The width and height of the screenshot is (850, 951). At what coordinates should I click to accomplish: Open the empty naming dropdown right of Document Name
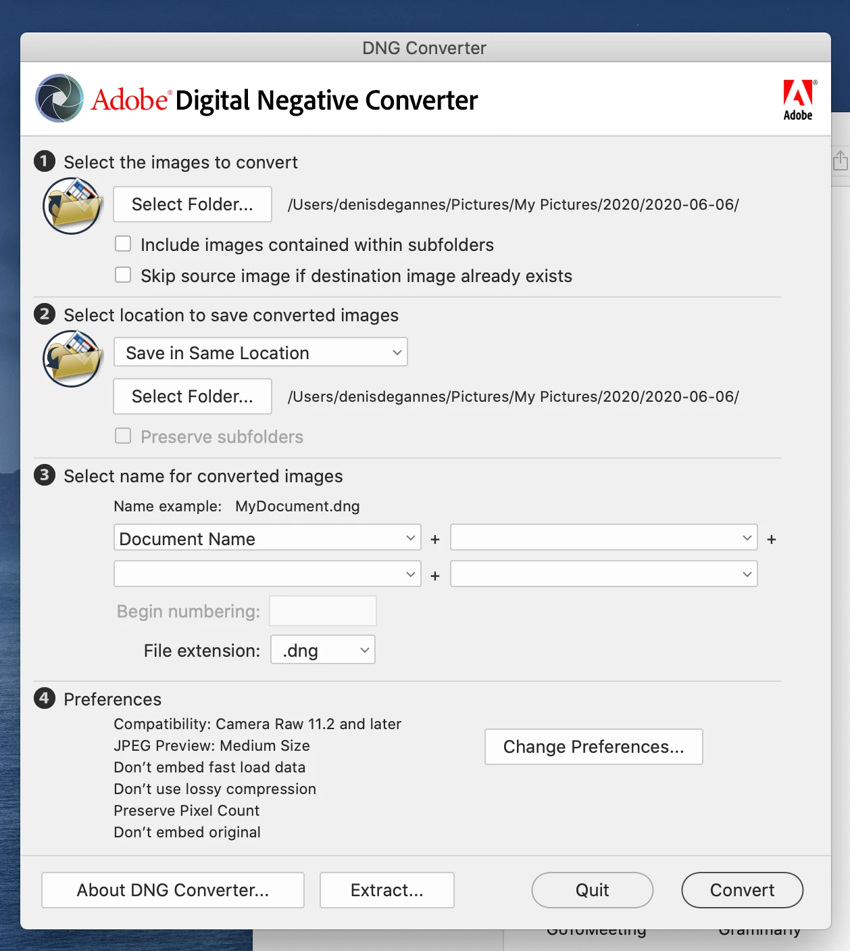pos(604,538)
